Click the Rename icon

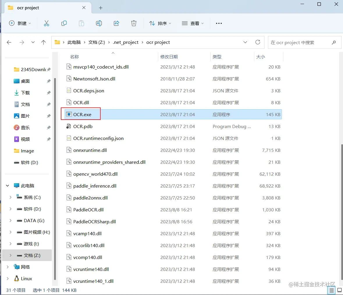click(99, 23)
